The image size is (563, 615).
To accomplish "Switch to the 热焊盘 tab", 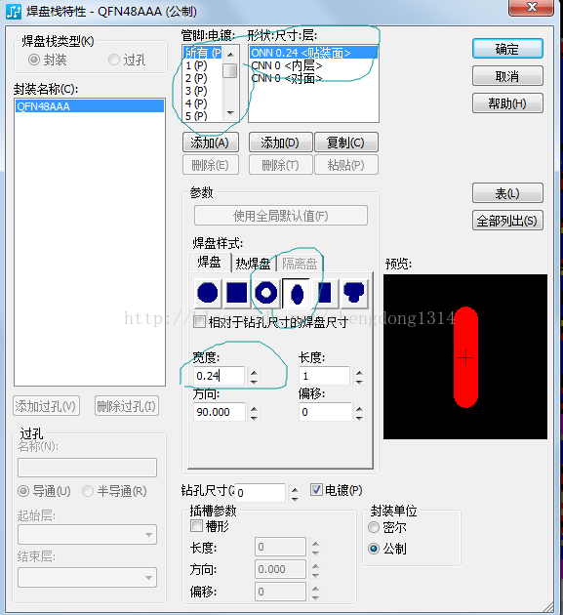I will click(x=253, y=264).
